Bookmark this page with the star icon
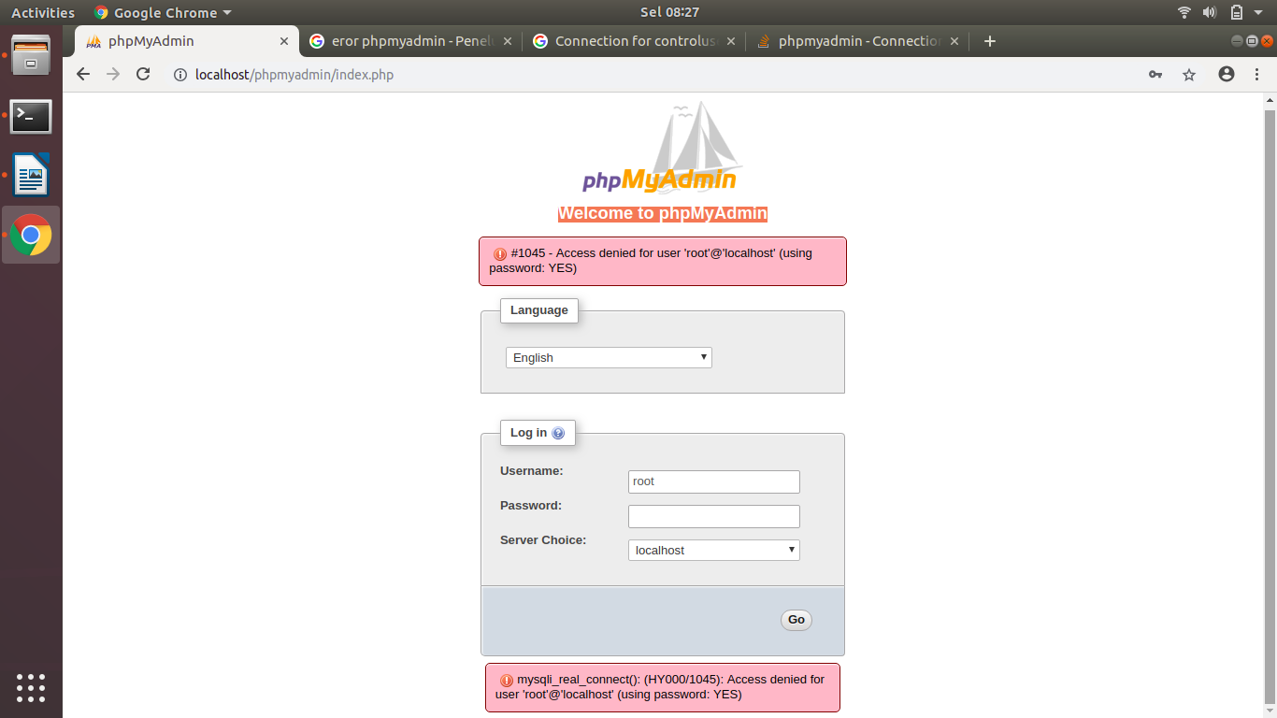This screenshot has height=718, width=1277. [1189, 75]
